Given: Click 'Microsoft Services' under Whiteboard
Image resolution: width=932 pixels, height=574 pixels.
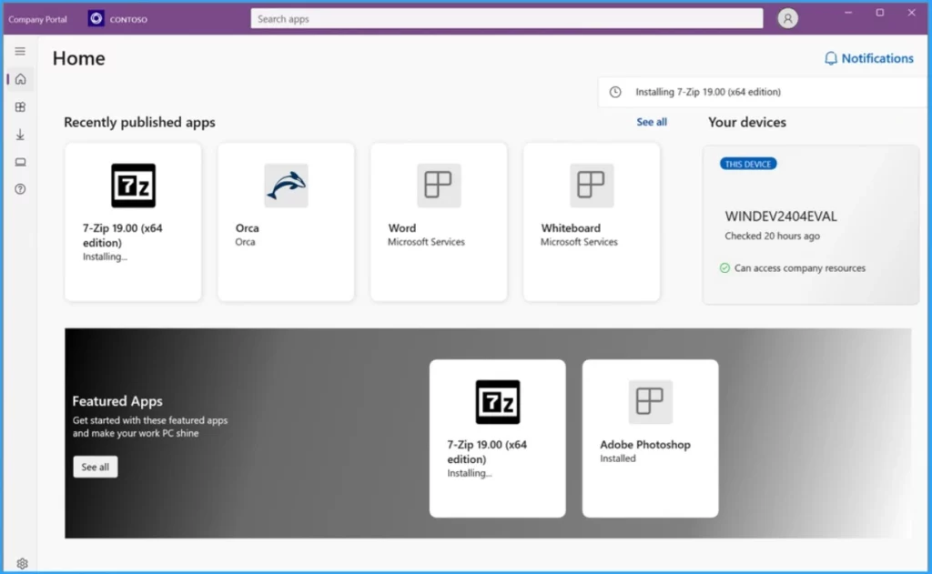Looking at the screenshot, I should [x=579, y=242].
